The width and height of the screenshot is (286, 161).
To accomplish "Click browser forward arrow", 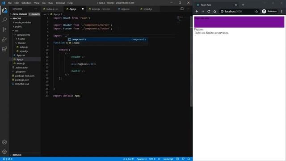I will tap(202, 11).
